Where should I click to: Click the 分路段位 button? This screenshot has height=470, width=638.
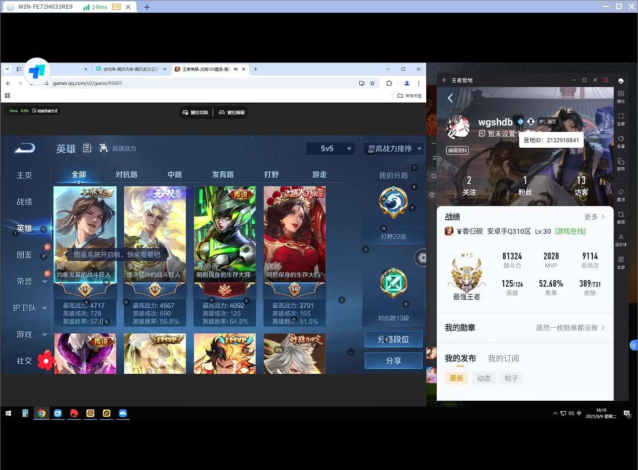pyautogui.click(x=393, y=339)
